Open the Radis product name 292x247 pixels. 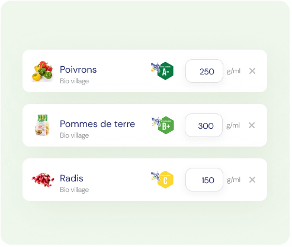pyautogui.click(x=72, y=178)
